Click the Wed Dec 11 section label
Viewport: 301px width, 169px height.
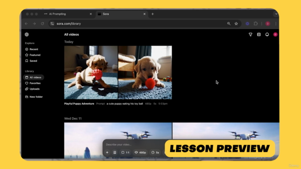(x=73, y=119)
